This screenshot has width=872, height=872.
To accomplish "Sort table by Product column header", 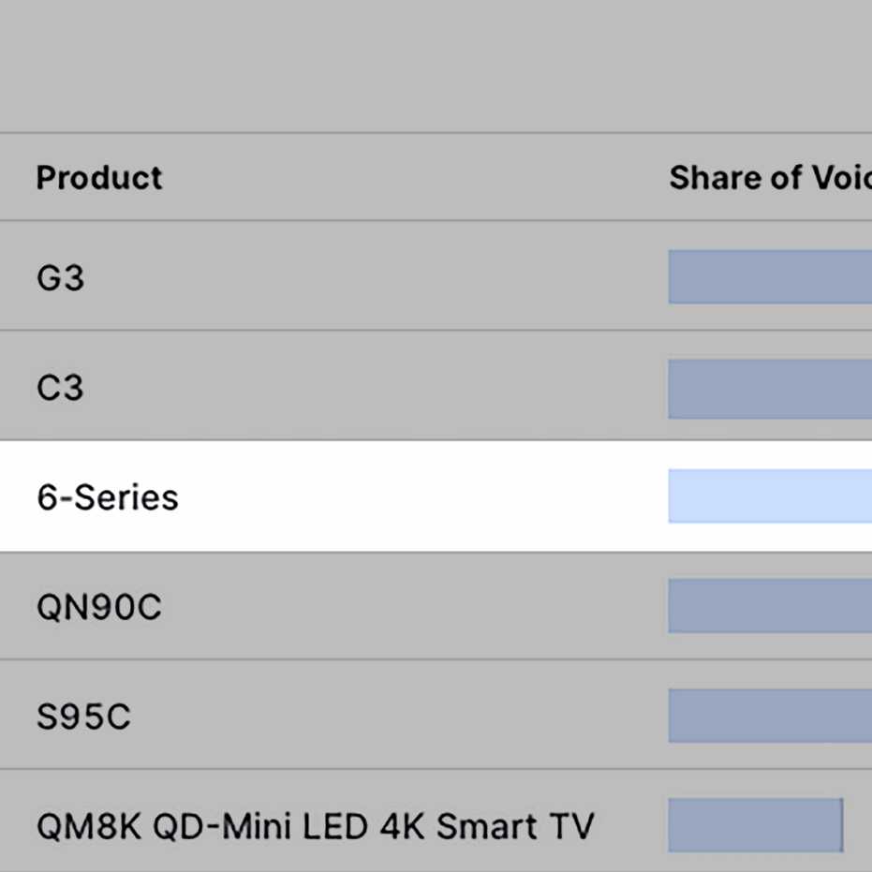I will pos(99,178).
